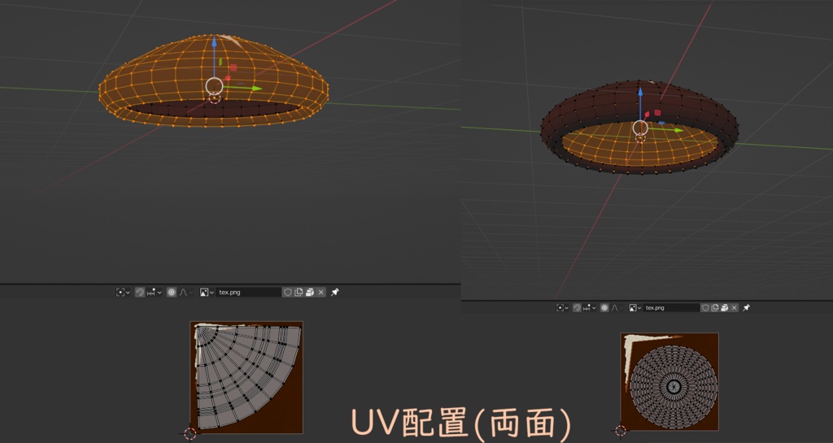This screenshot has height=443, width=833.
Task: Enable proportional editing in left UV editor
Action: [x=172, y=293]
